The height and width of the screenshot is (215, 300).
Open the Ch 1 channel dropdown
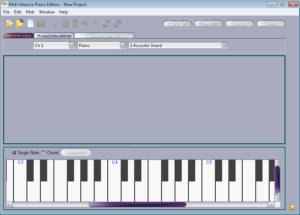(72, 46)
